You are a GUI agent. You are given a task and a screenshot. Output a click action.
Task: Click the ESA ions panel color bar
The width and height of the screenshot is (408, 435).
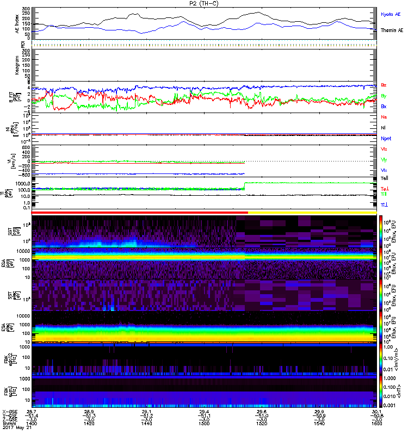click(x=381, y=263)
